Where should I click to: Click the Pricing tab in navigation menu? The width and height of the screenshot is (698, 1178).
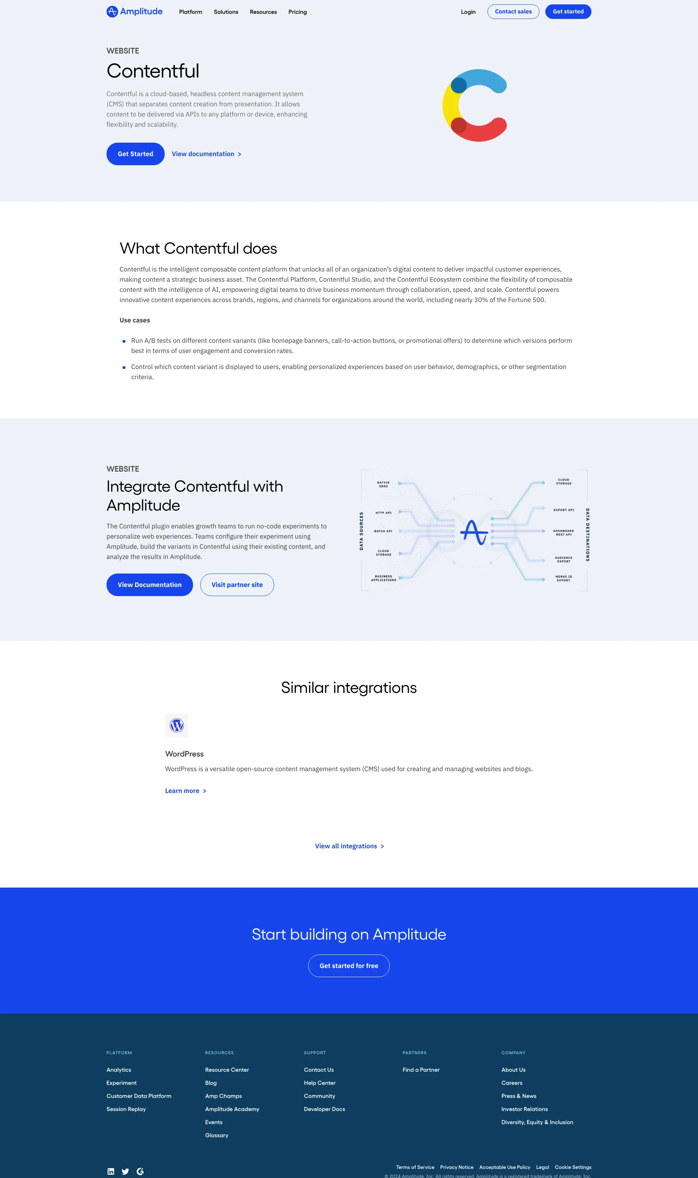(297, 12)
